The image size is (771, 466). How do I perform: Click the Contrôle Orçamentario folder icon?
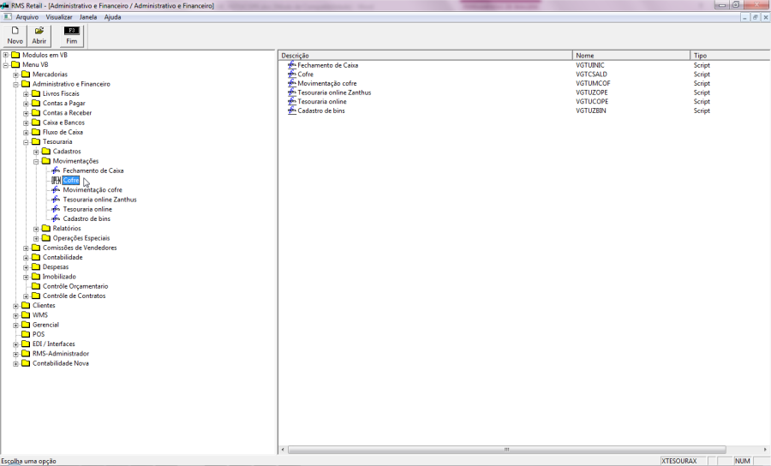pos(36,286)
